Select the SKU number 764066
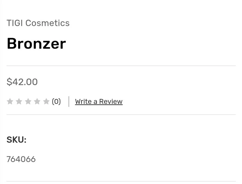This screenshot has width=242, height=184. [x=21, y=159]
